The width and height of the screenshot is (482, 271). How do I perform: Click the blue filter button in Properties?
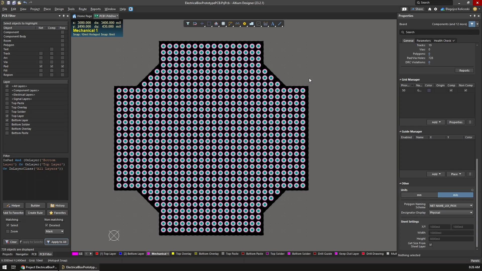472,24
